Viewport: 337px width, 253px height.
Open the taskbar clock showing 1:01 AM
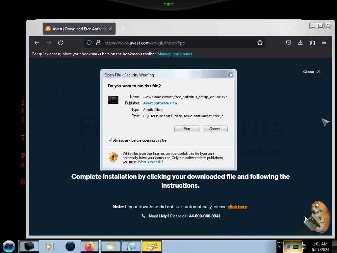click(320, 246)
